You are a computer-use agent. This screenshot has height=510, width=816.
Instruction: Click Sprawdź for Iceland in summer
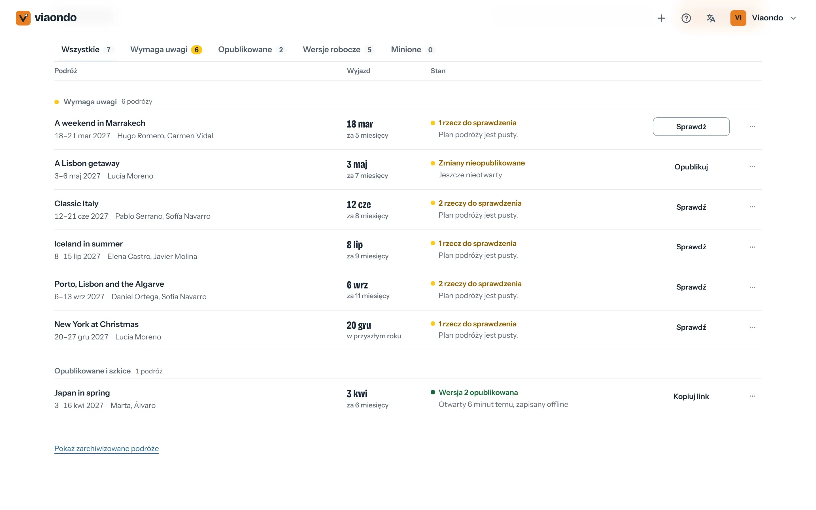pos(691,247)
